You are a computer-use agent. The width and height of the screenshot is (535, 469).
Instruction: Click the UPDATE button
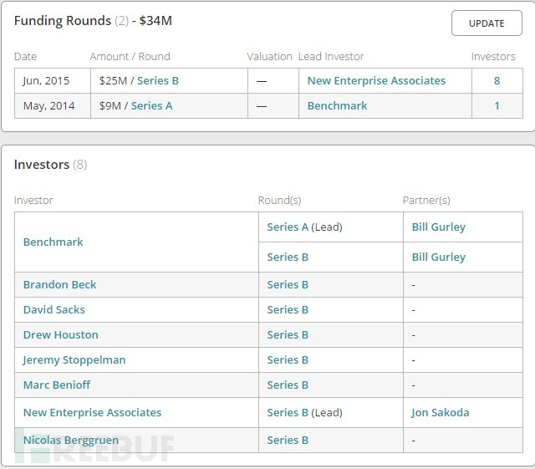point(487,23)
